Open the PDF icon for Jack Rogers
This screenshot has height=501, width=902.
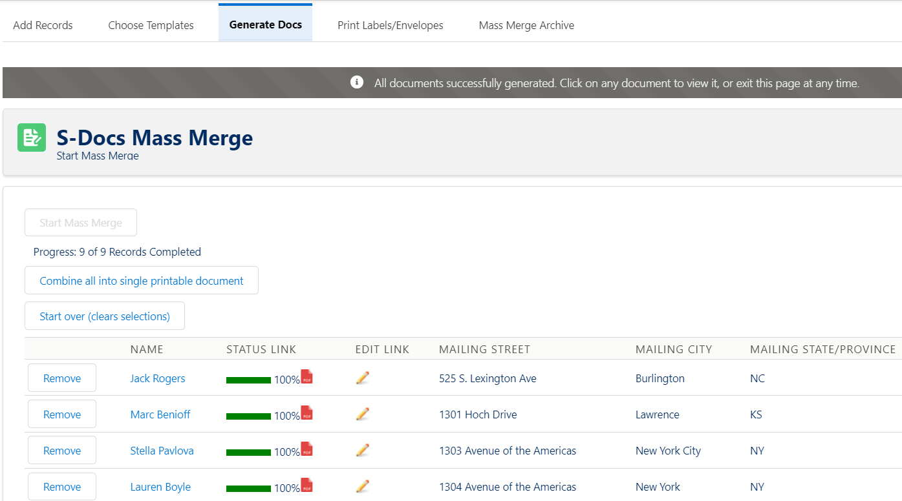point(306,376)
